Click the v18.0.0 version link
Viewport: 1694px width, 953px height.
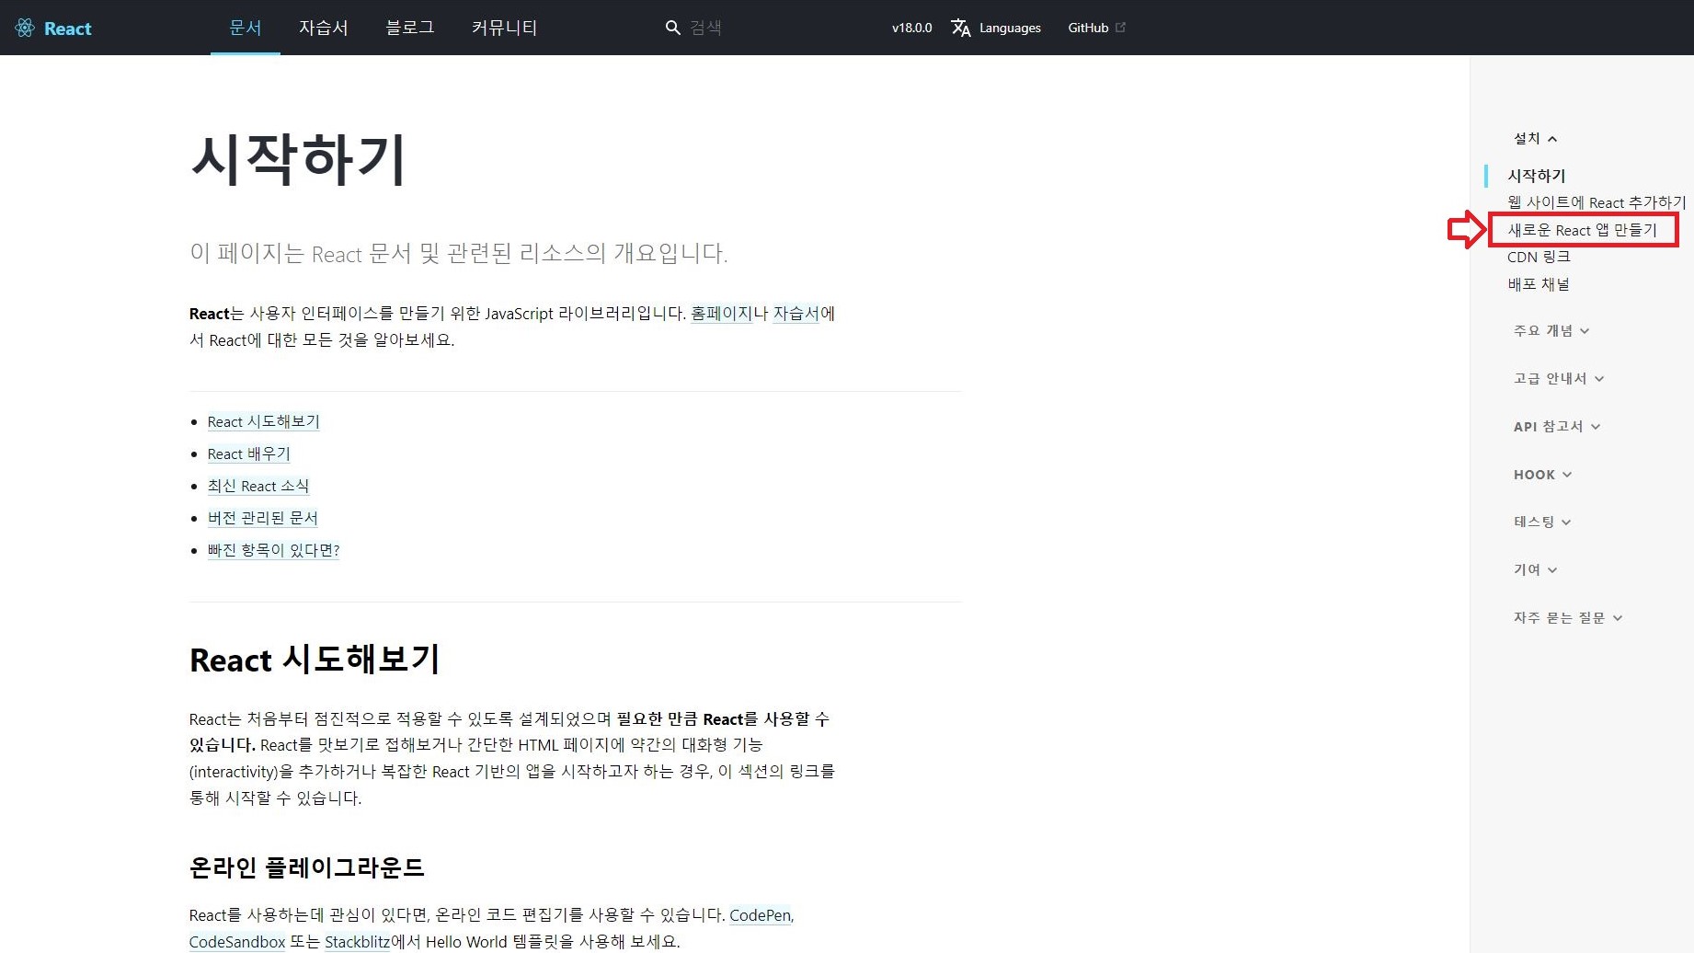click(x=911, y=28)
